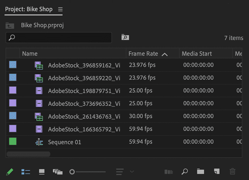Select clip name AdobeStock_373696352_Vi

(x=84, y=104)
